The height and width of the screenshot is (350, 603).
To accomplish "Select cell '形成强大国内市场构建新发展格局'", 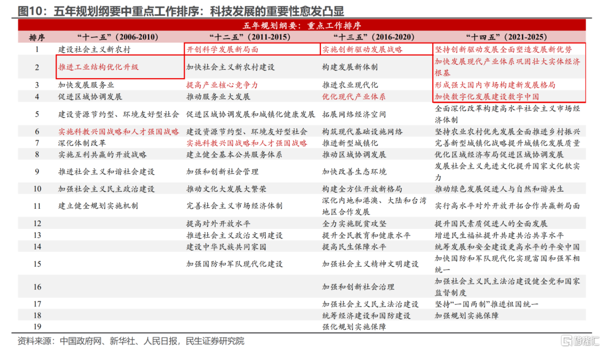I will 495,85.
